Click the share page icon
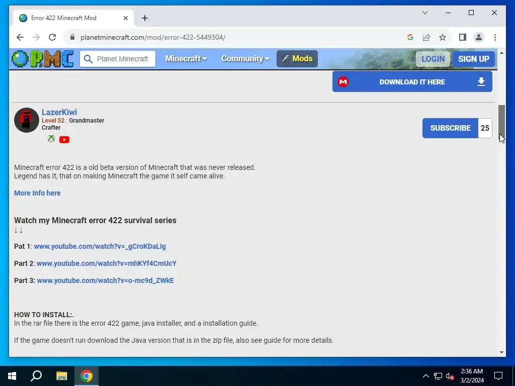515x386 pixels. click(x=426, y=37)
